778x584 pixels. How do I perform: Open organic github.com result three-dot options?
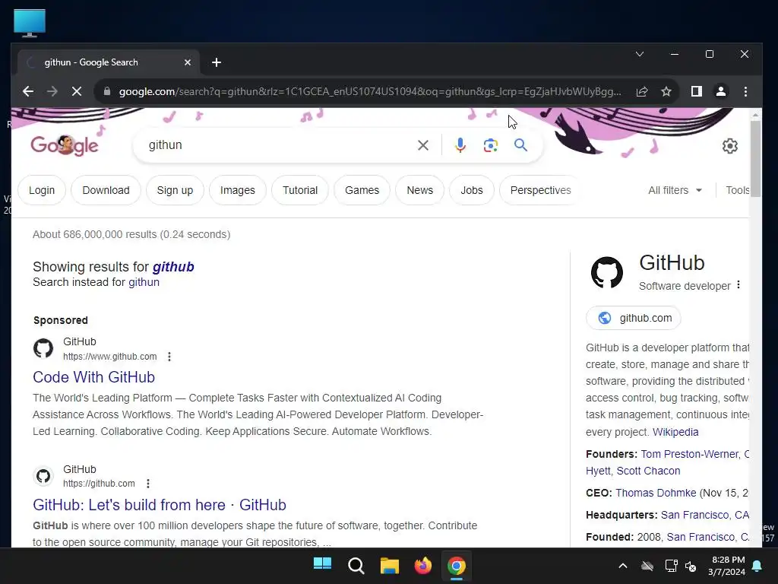pos(148,484)
